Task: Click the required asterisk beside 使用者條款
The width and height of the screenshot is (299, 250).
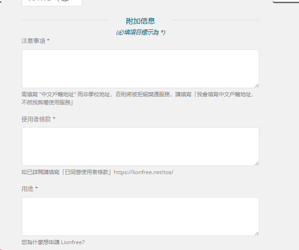Action: coord(54,119)
